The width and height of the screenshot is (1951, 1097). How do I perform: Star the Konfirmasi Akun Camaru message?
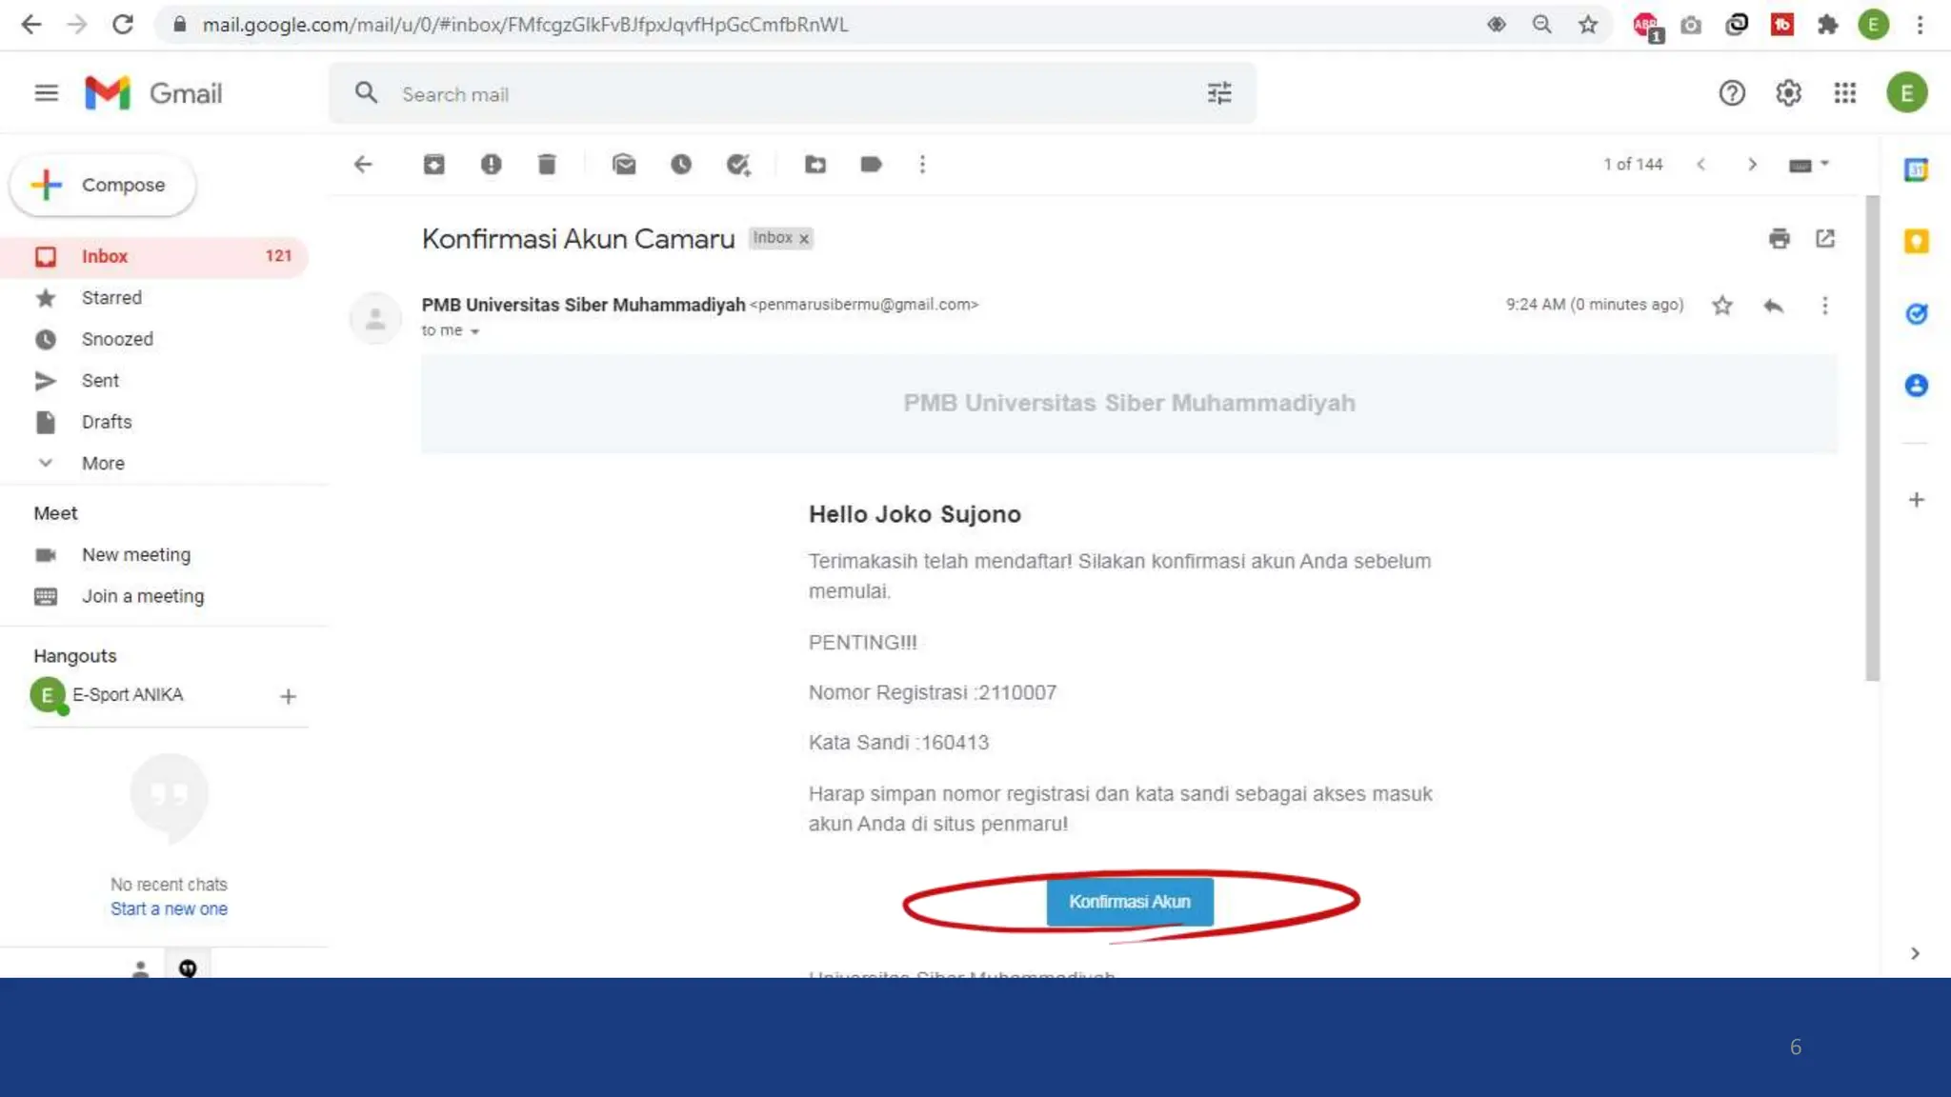(1721, 306)
